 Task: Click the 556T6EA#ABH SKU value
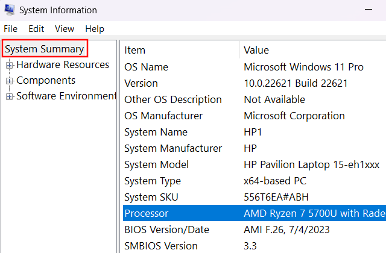point(276,197)
